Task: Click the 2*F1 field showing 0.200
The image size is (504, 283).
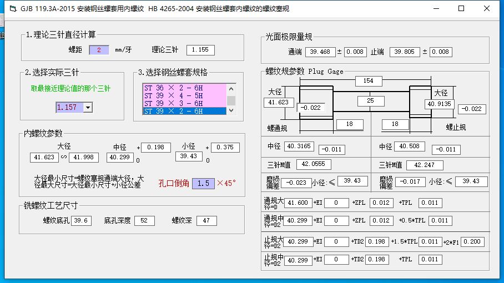Action: 472,241
